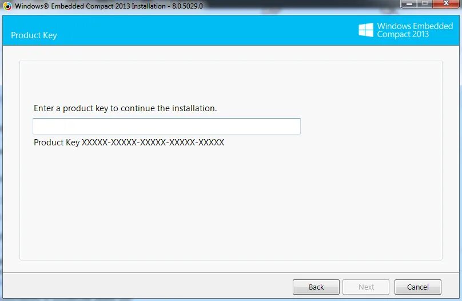This screenshot has width=462, height=301.
Task: Click the window title "Windows Embedded Compact 2013 Installation"
Action: click(x=109, y=6)
